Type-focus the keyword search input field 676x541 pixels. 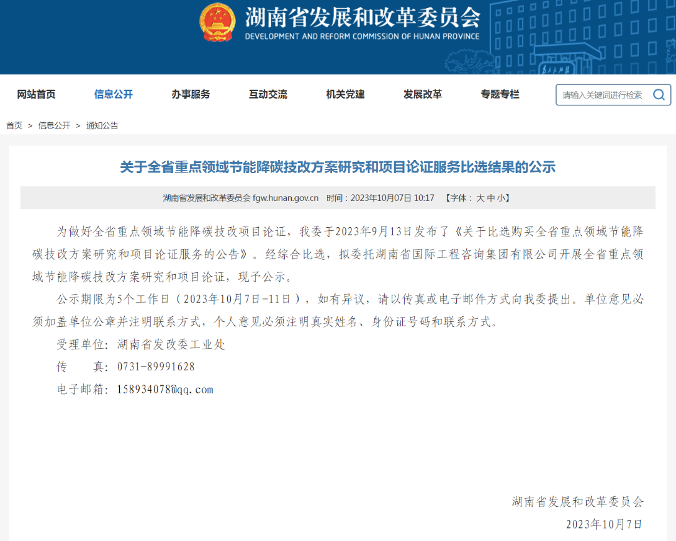(602, 95)
